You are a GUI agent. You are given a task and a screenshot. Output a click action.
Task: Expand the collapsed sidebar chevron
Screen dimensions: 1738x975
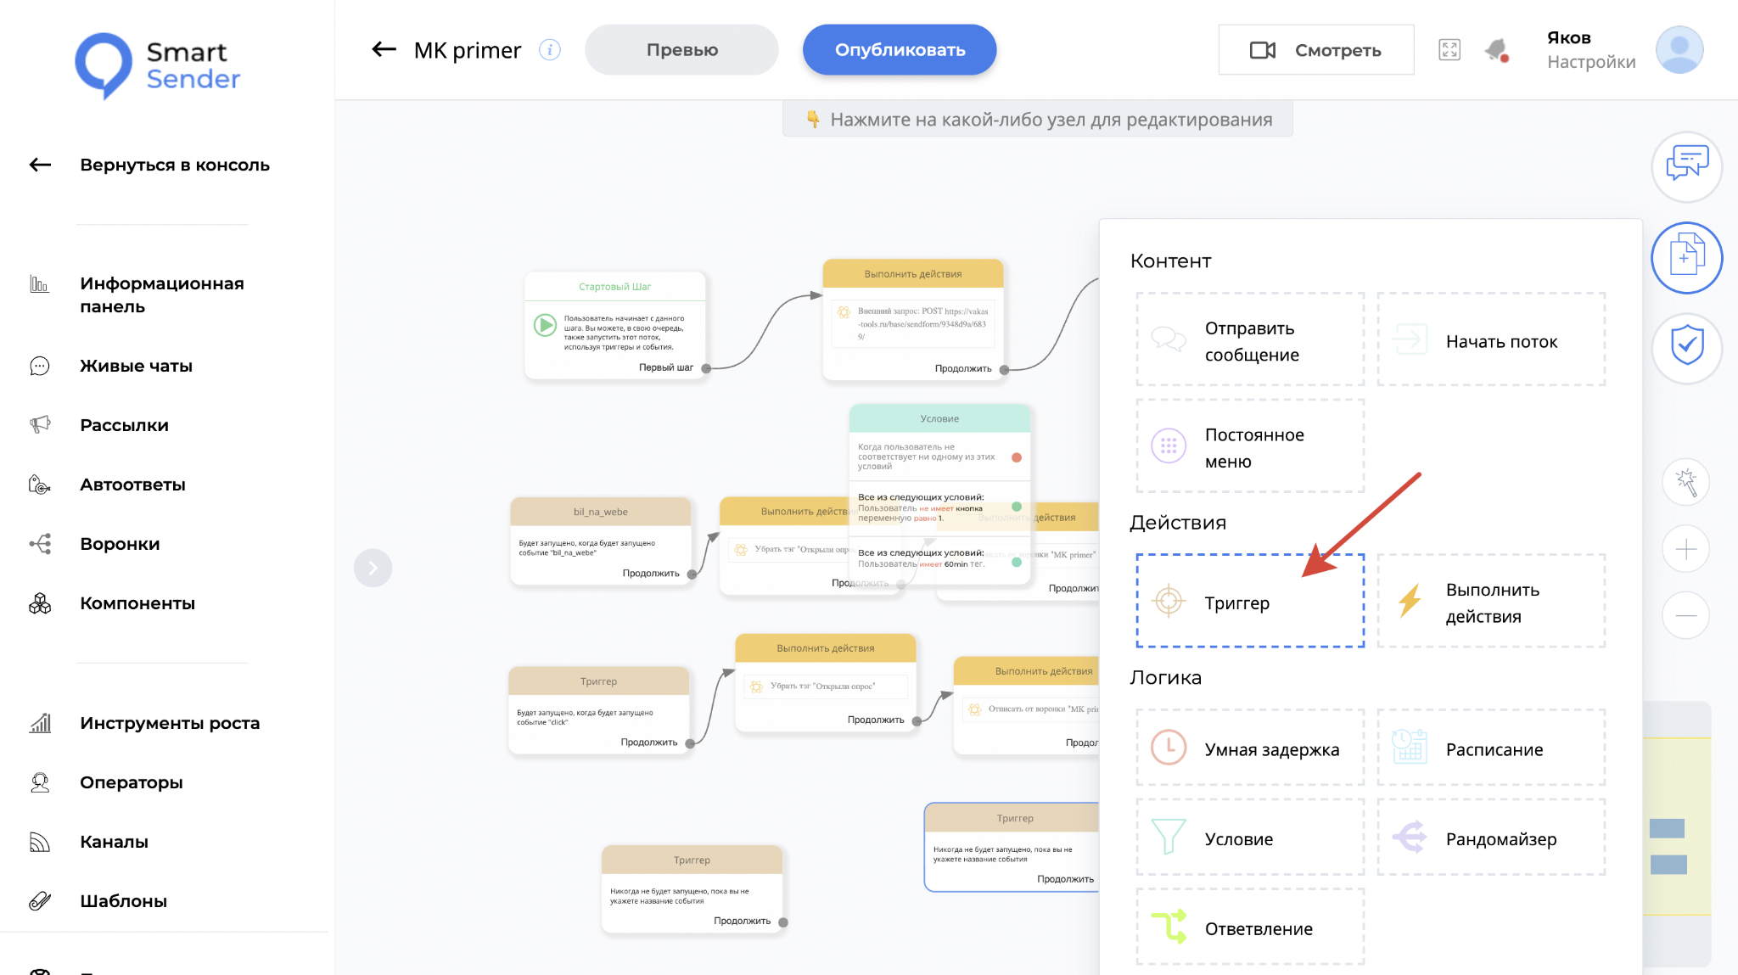[373, 568]
